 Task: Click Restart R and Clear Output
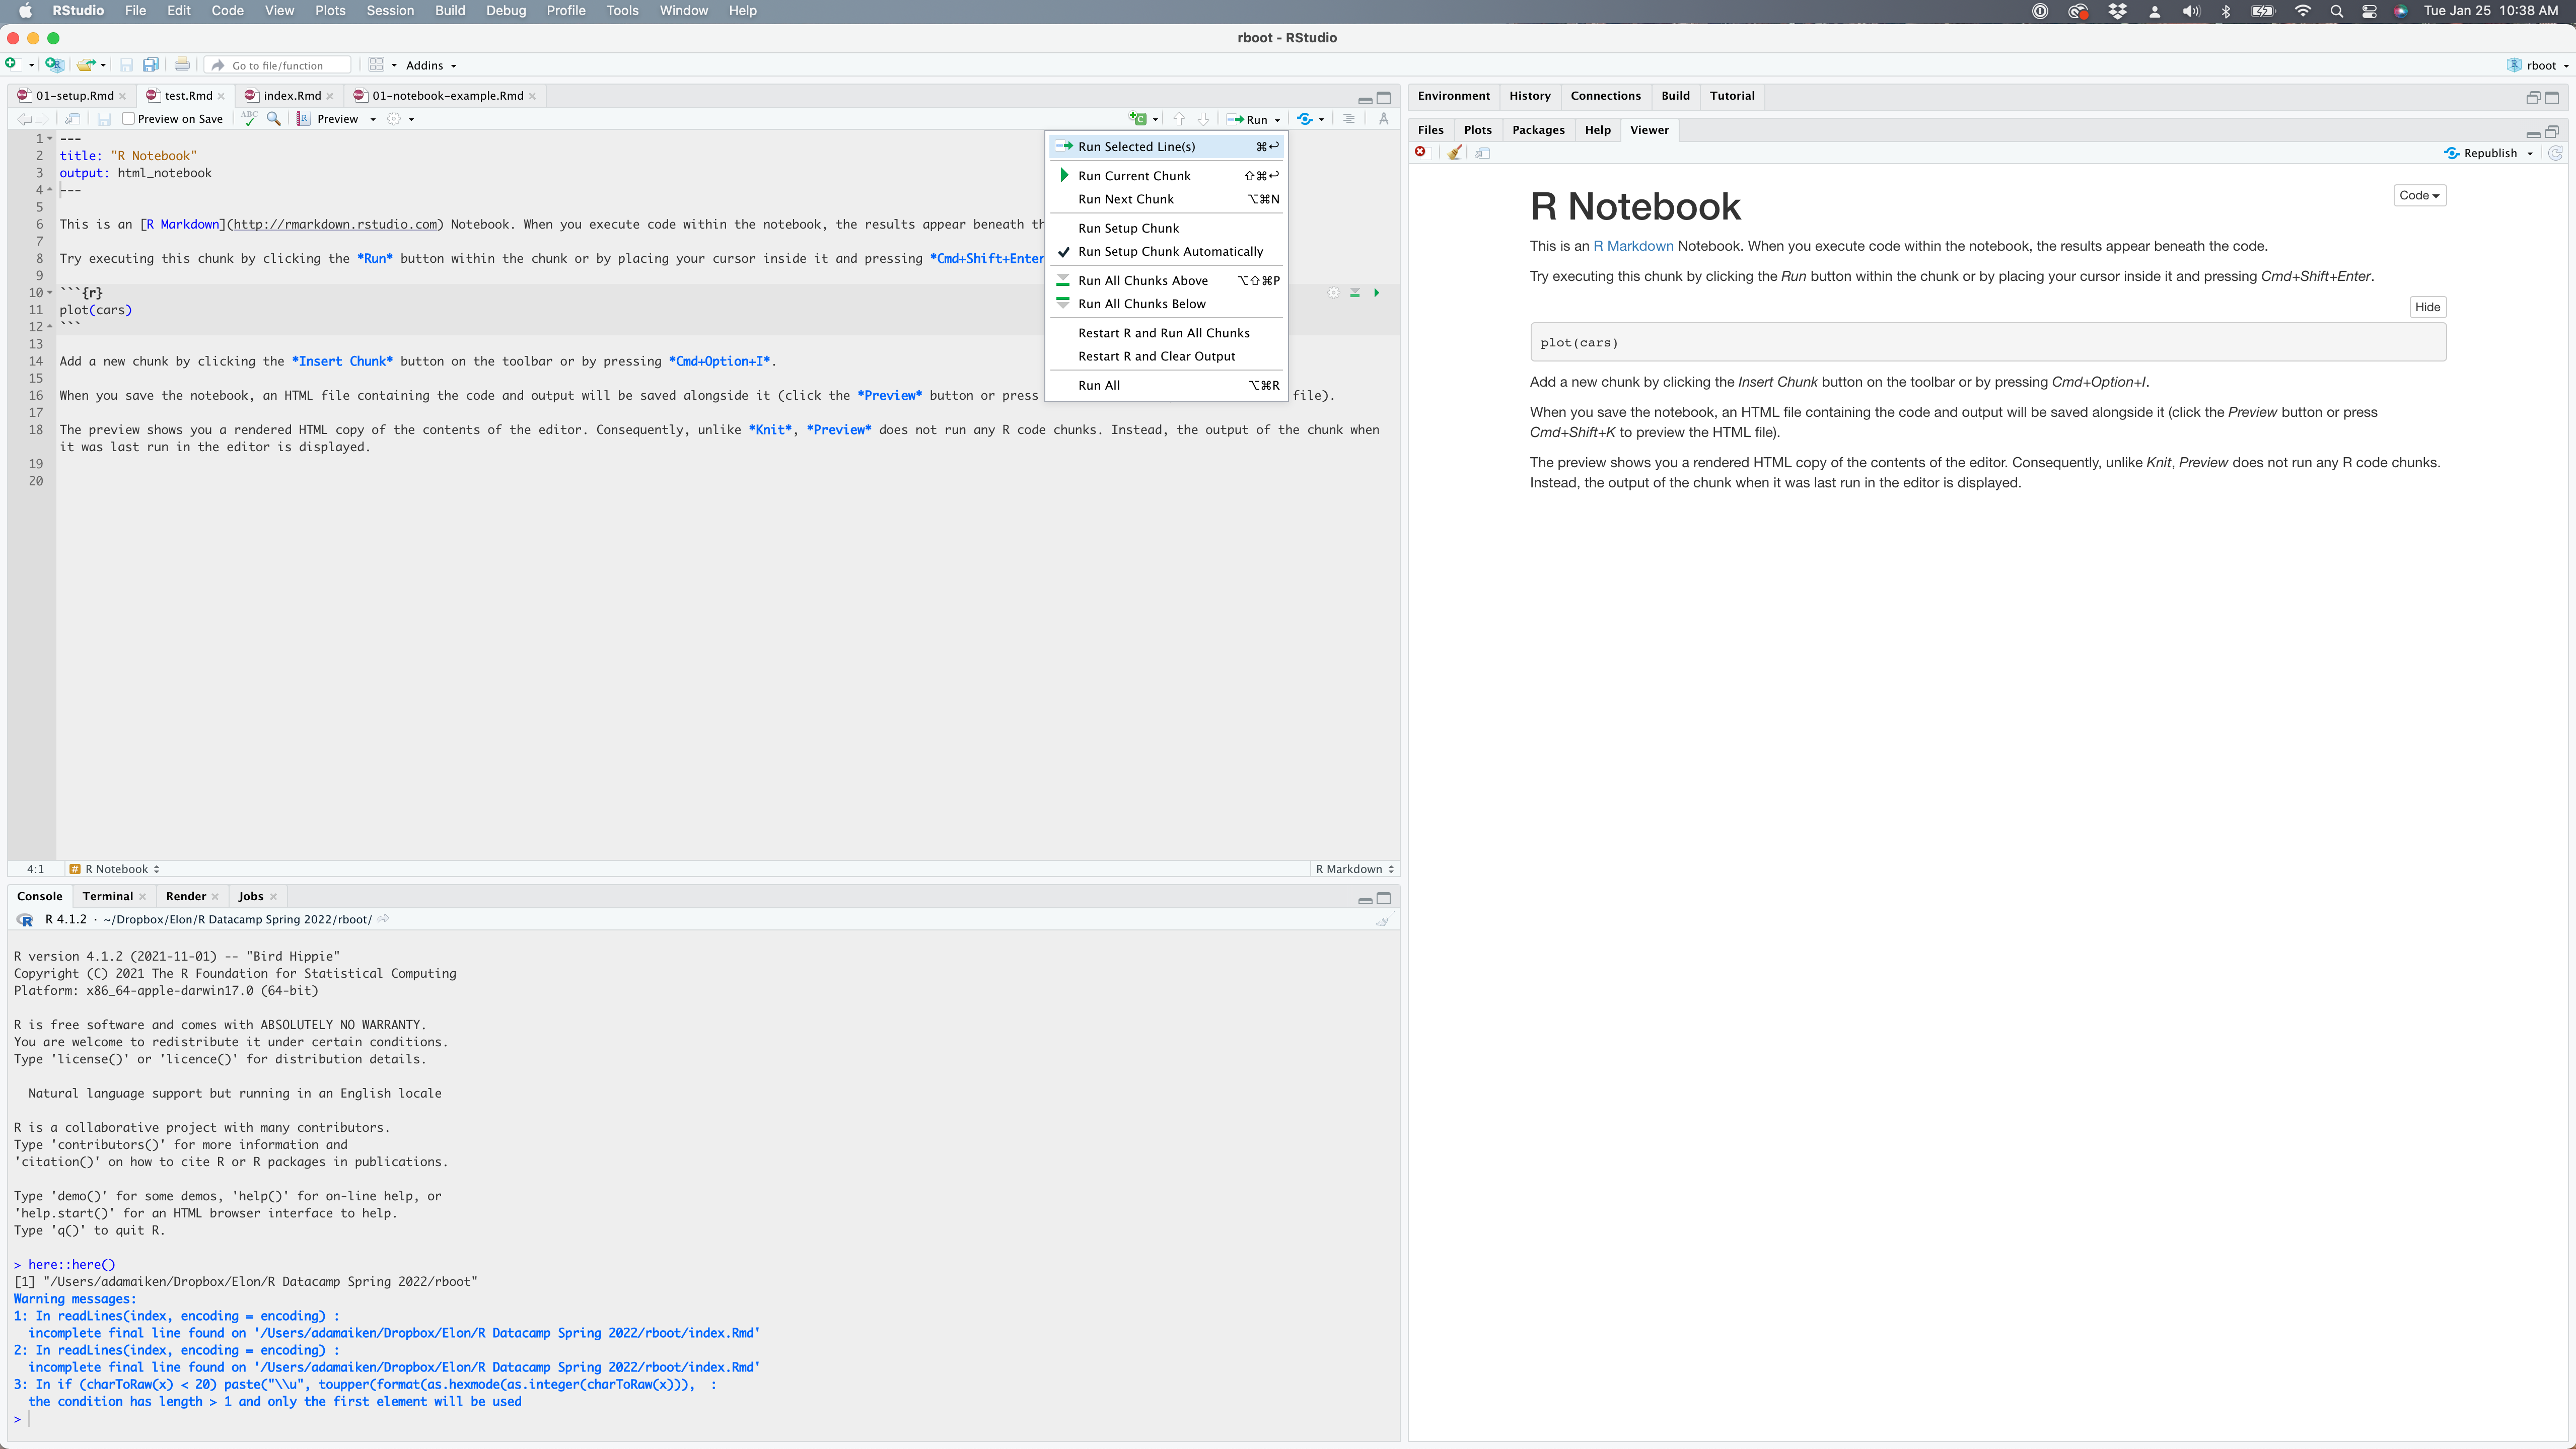[x=1156, y=356]
